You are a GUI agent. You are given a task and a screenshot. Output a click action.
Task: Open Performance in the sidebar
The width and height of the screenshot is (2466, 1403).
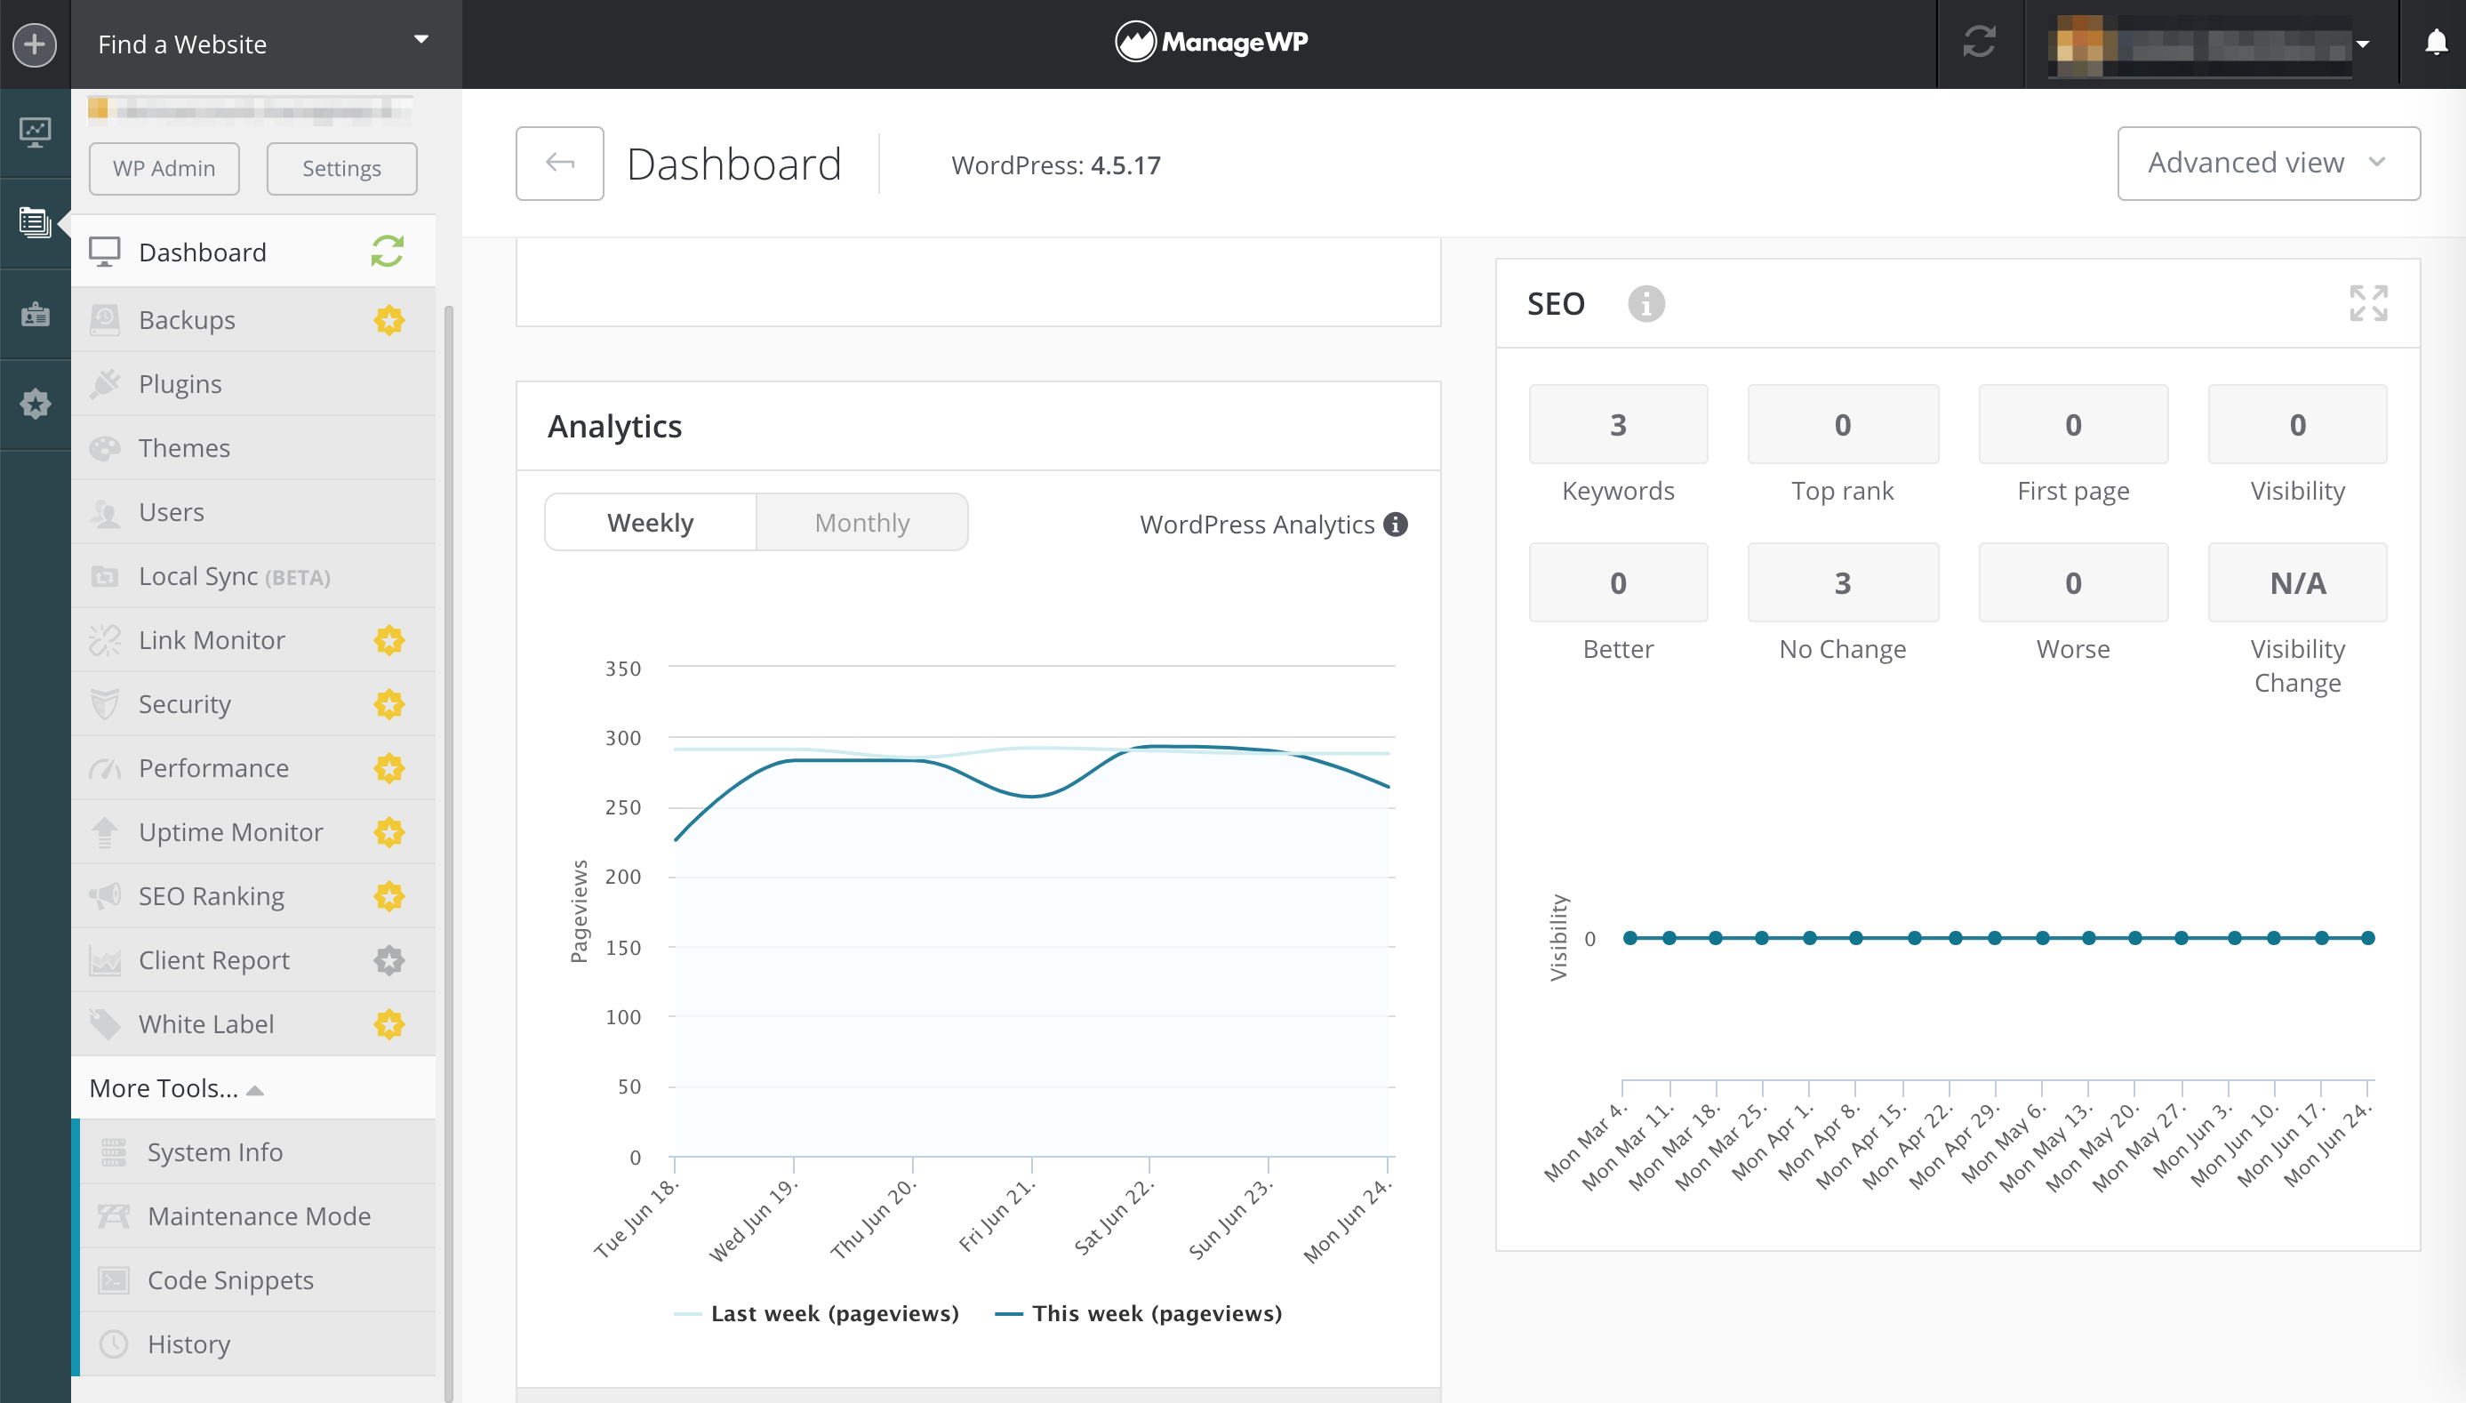(x=253, y=768)
